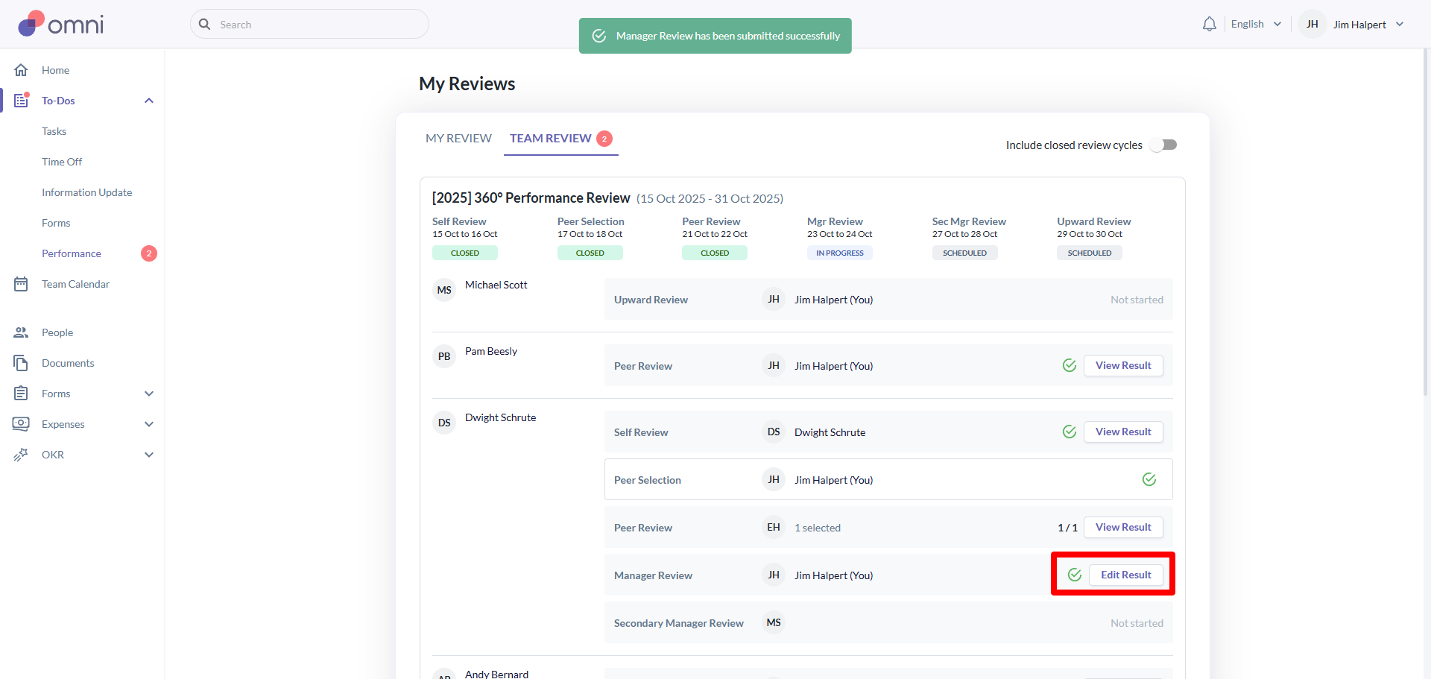Click the Home house icon
The width and height of the screenshot is (1431, 679).
pyautogui.click(x=21, y=70)
